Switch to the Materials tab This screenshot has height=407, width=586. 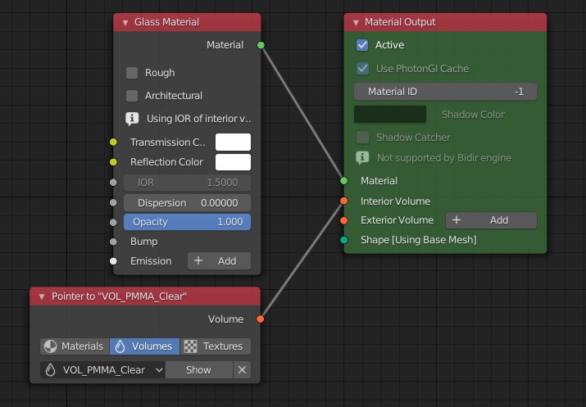(x=74, y=346)
